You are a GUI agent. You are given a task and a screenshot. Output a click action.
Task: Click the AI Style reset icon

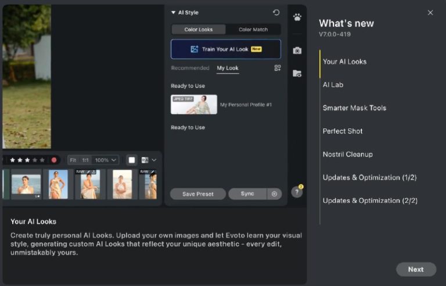point(276,13)
